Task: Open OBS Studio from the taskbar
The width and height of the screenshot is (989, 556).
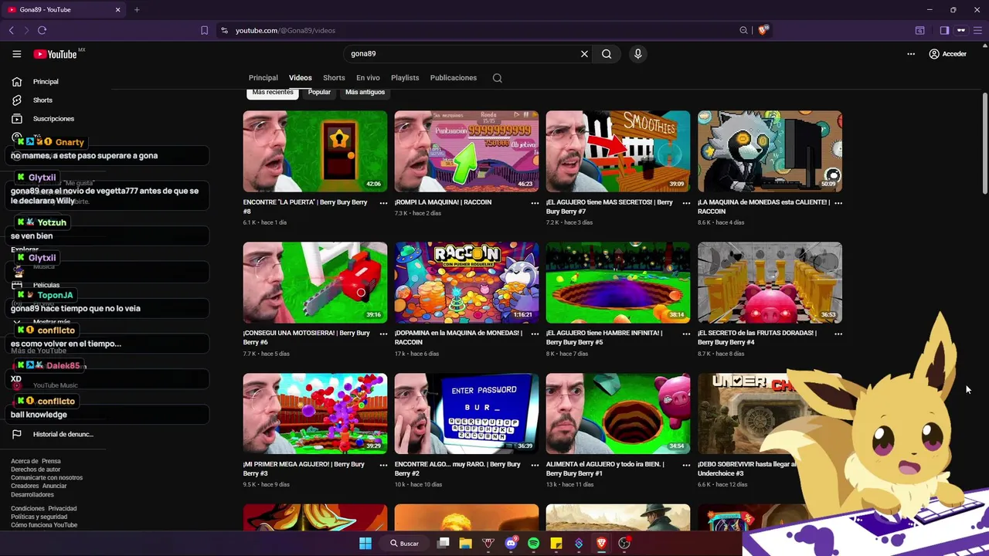Action: [624, 544]
